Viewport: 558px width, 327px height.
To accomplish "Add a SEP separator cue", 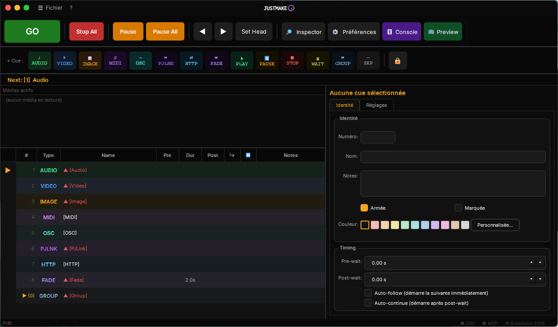I will [x=368, y=61].
